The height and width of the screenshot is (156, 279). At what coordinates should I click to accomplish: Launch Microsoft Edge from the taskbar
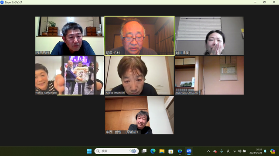[x=153, y=151]
